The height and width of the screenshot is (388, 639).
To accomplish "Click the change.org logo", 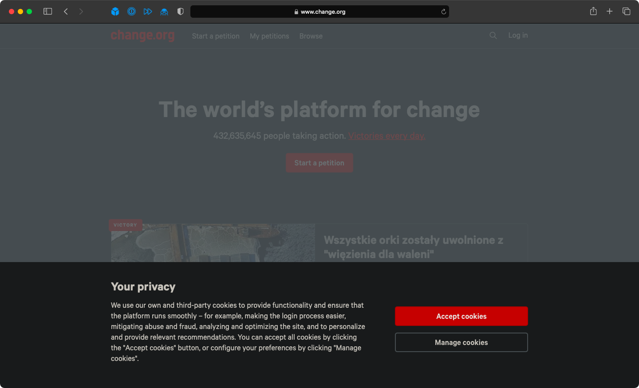I will coord(142,35).
